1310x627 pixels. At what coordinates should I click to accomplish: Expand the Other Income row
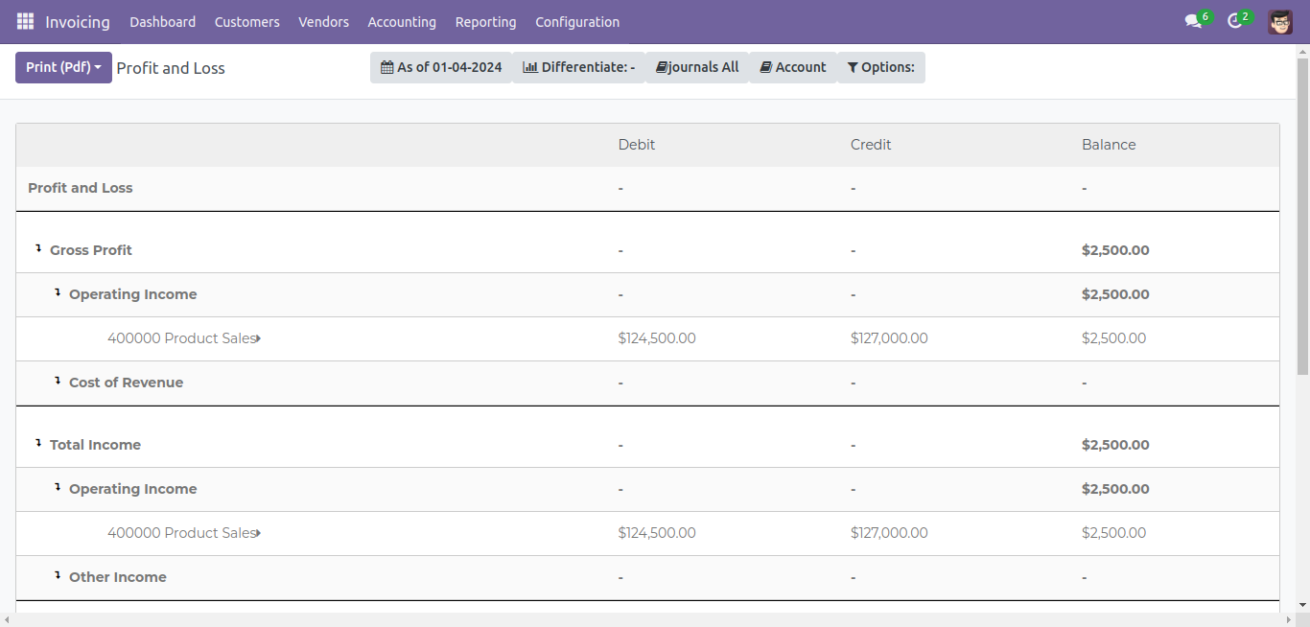(58, 576)
